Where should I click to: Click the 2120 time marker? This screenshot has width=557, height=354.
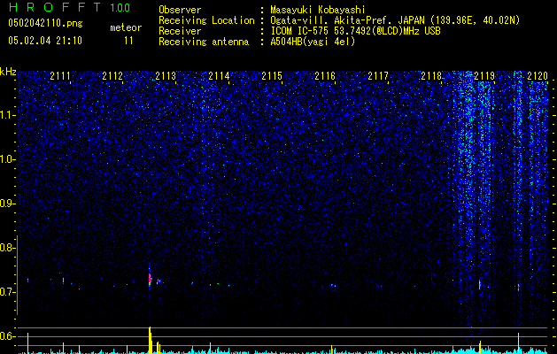[x=538, y=76]
